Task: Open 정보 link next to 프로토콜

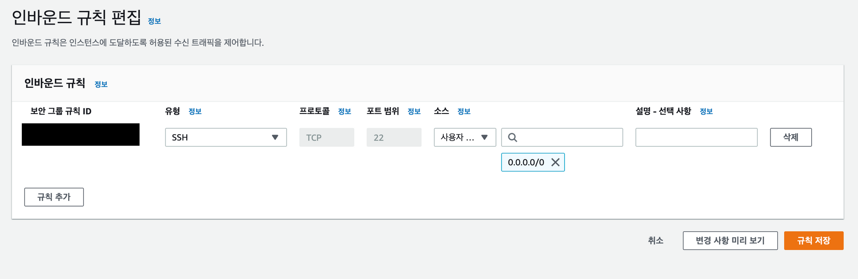Action: [x=344, y=111]
